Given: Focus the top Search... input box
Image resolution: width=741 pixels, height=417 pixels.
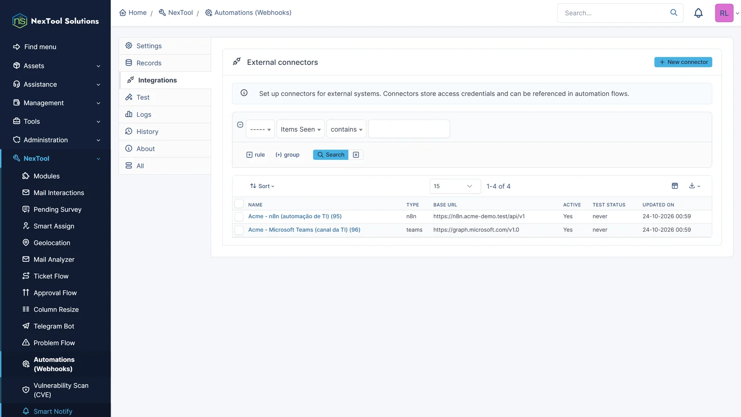Looking at the screenshot, I should point(614,13).
